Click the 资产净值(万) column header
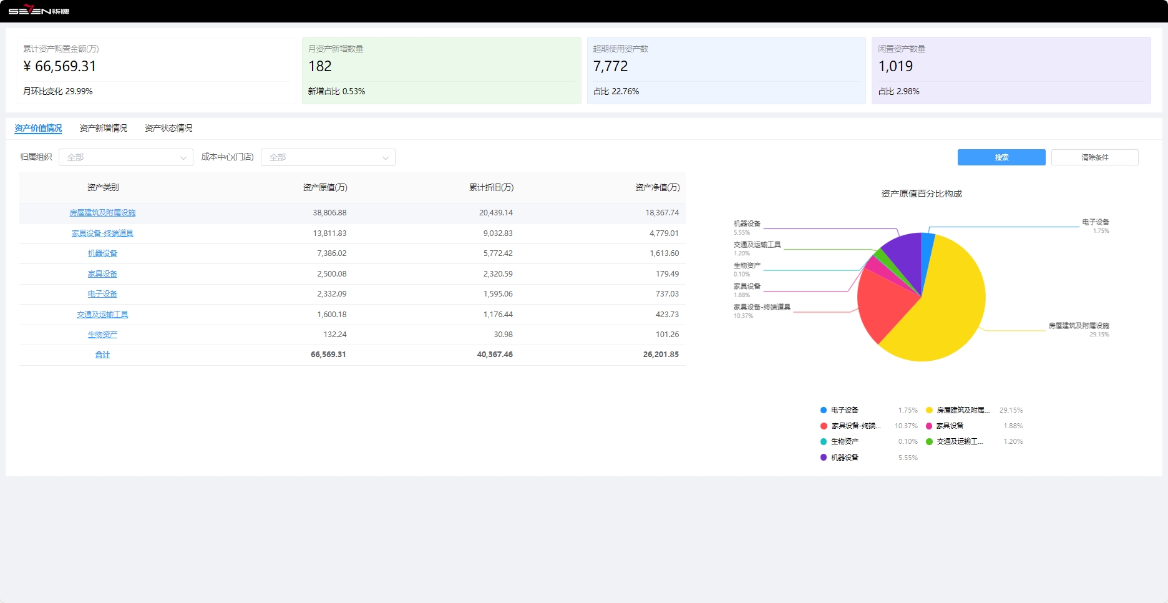The height and width of the screenshot is (603, 1168). click(658, 187)
